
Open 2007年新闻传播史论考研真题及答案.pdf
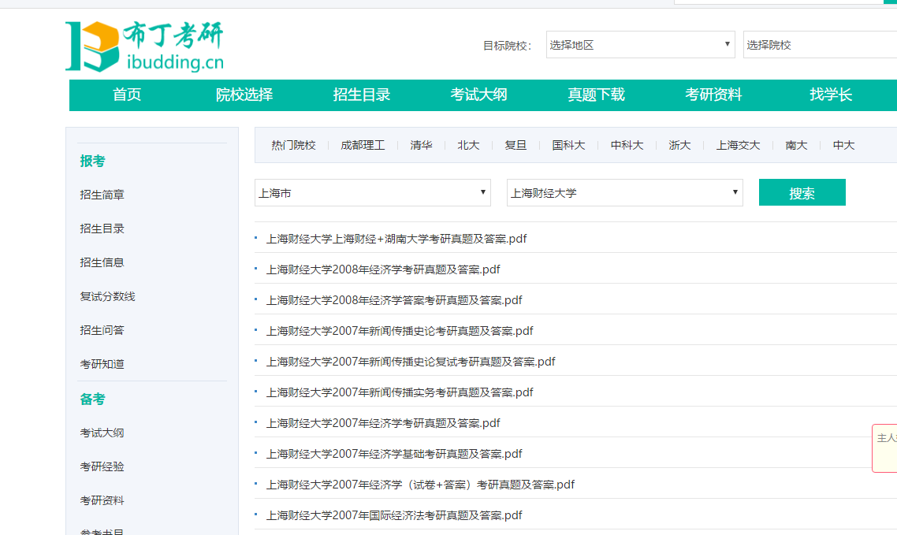click(x=400, y=331)
